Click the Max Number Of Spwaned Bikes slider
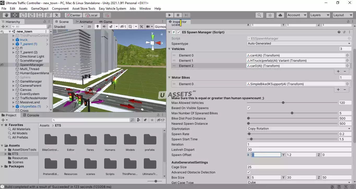356x189 pixels. click(292, 113)
